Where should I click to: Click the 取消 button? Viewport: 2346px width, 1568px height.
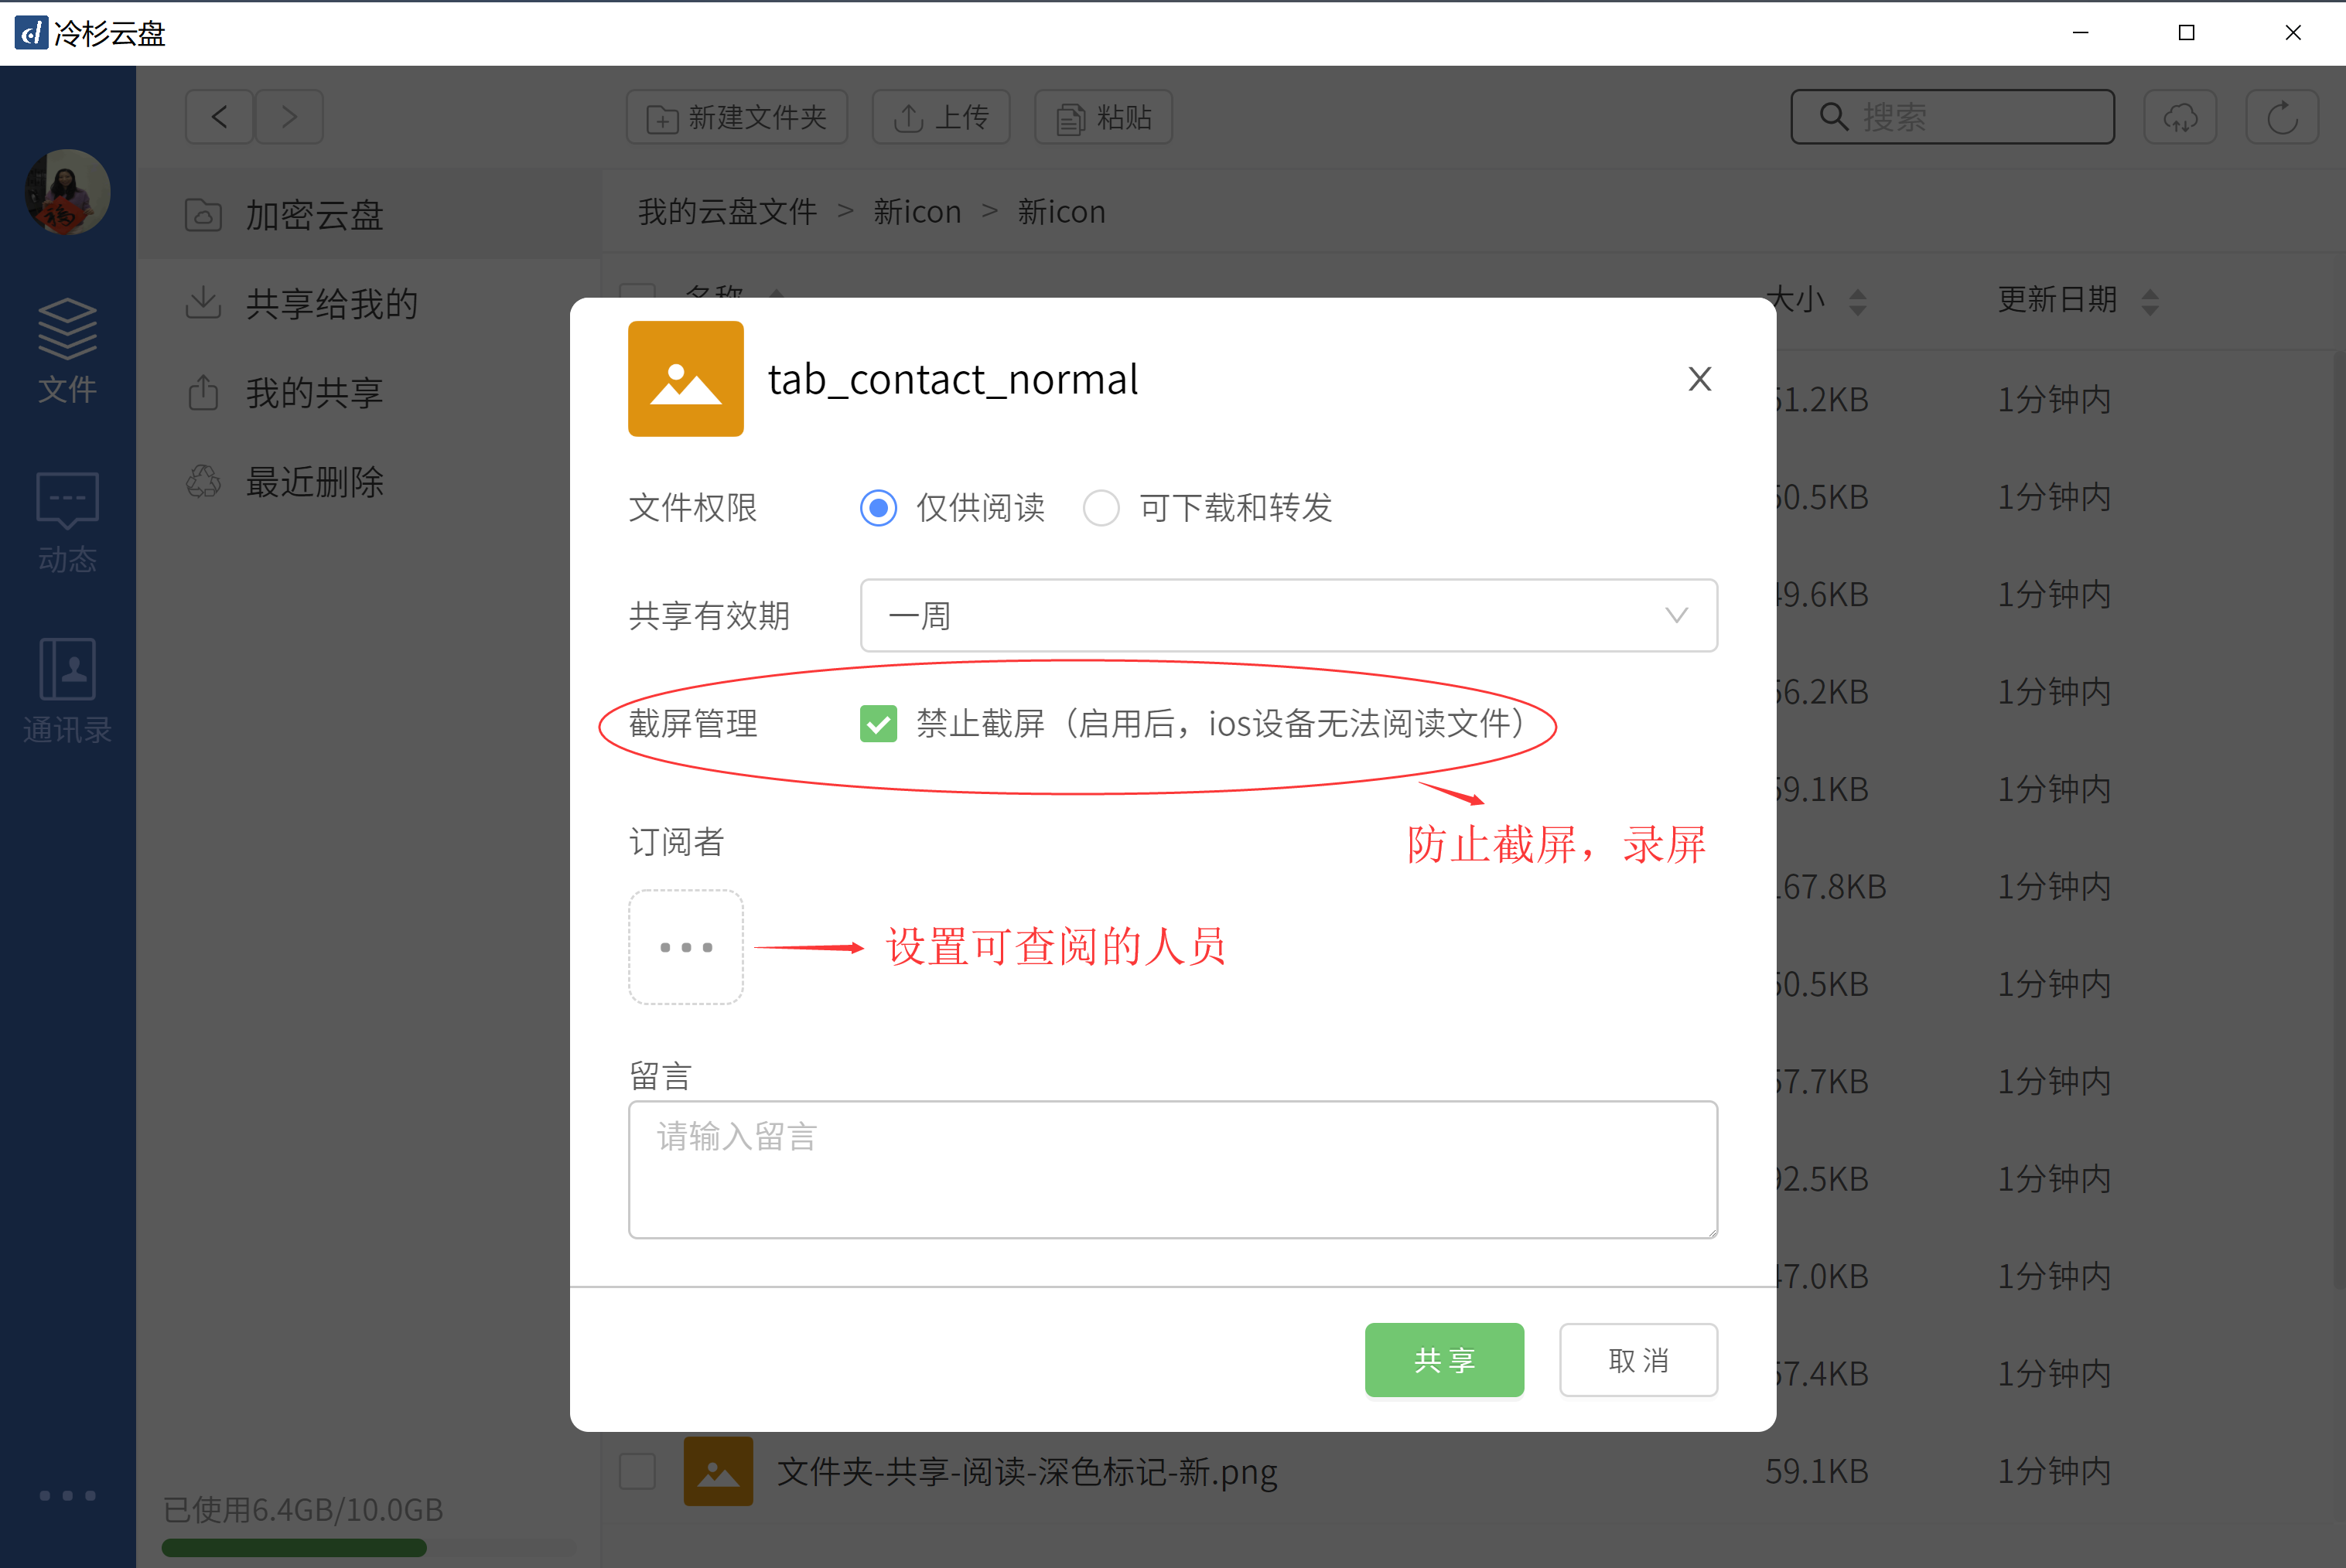tap(1637, 1359)
